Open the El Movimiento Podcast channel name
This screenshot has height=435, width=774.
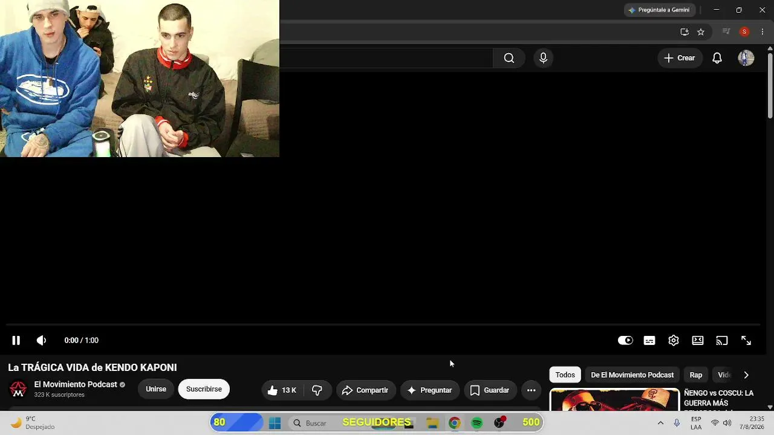[x=76, y=385]
